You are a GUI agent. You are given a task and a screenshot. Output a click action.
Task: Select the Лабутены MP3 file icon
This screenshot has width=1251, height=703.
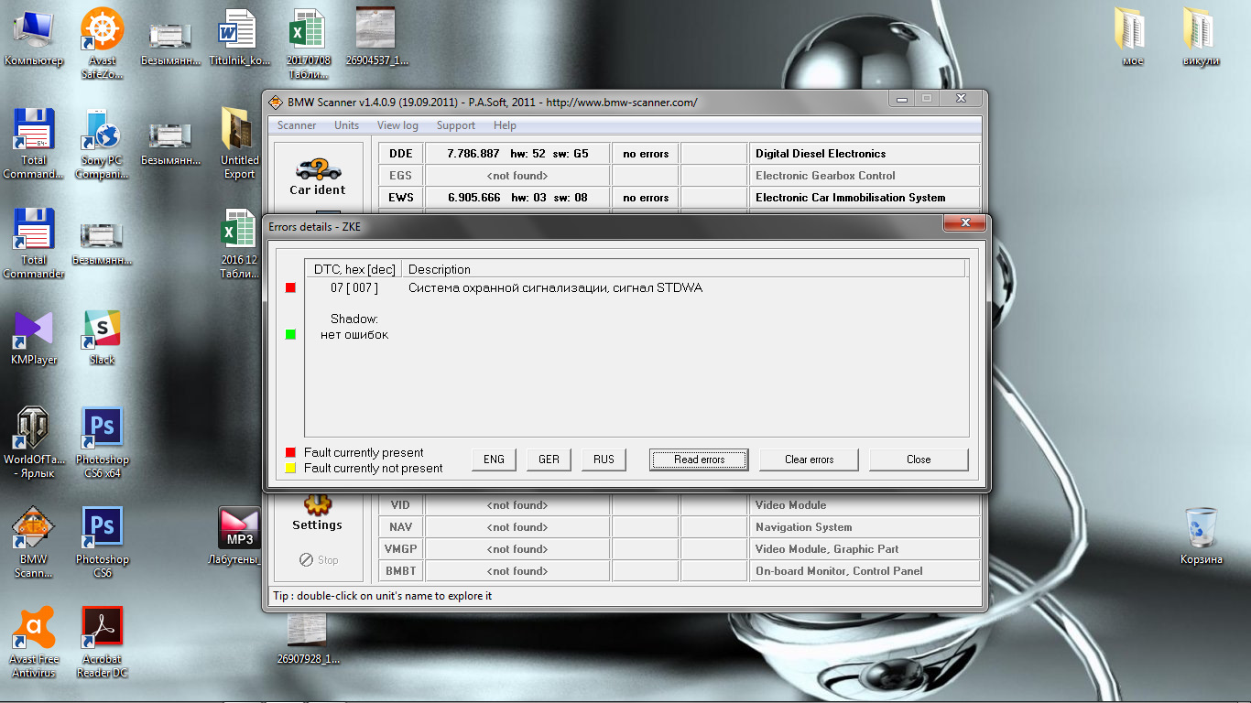click(x=240, y=536)
